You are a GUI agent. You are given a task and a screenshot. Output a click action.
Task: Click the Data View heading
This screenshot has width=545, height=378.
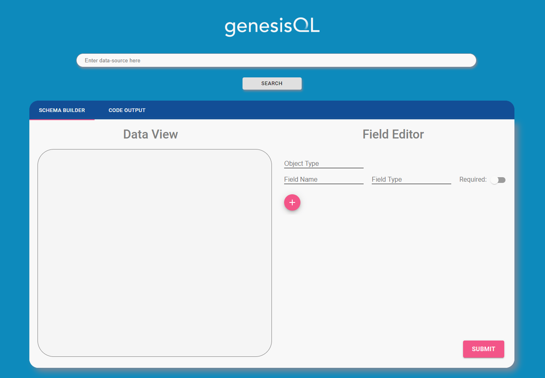click(x=150, y=134)
